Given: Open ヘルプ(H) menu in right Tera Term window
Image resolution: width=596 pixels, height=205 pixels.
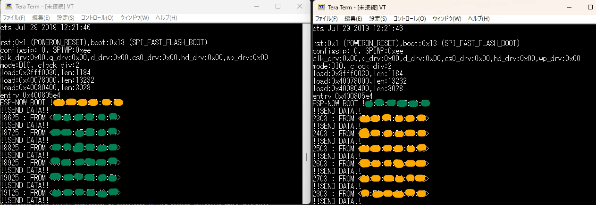Looking at the screenshot, I should tap(478, 18).
